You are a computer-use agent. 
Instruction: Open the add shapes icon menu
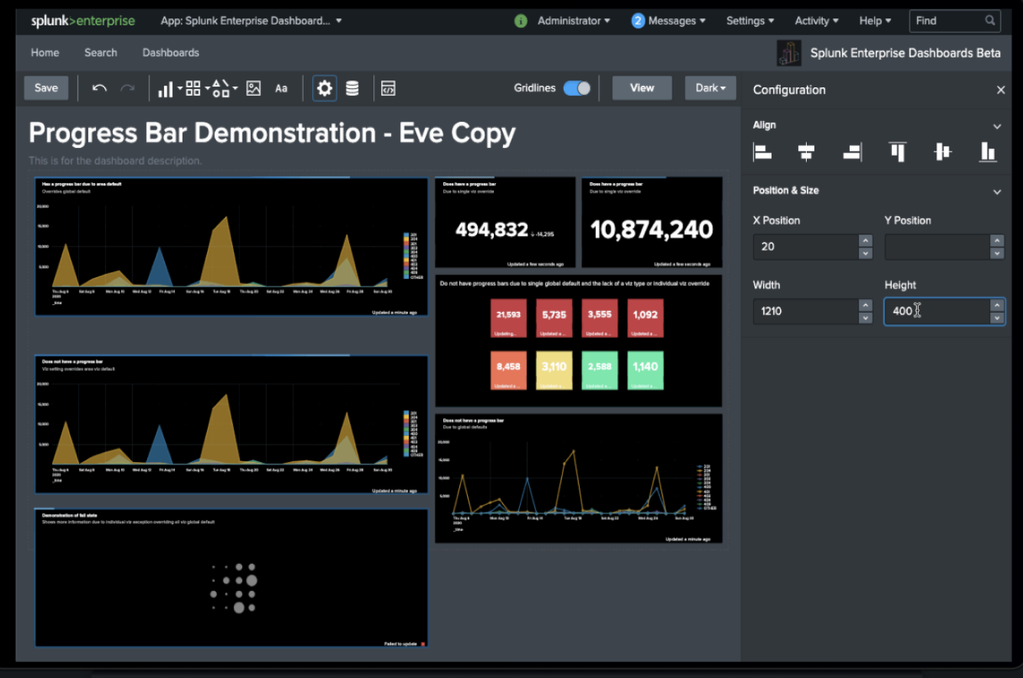coord(224,89)
